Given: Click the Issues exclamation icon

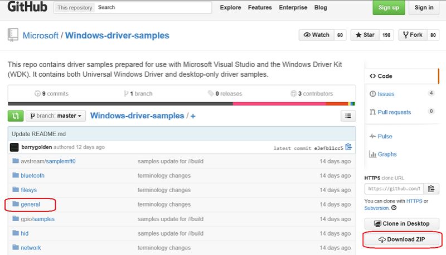Looking at the screenshot, I should click(372, 94).
